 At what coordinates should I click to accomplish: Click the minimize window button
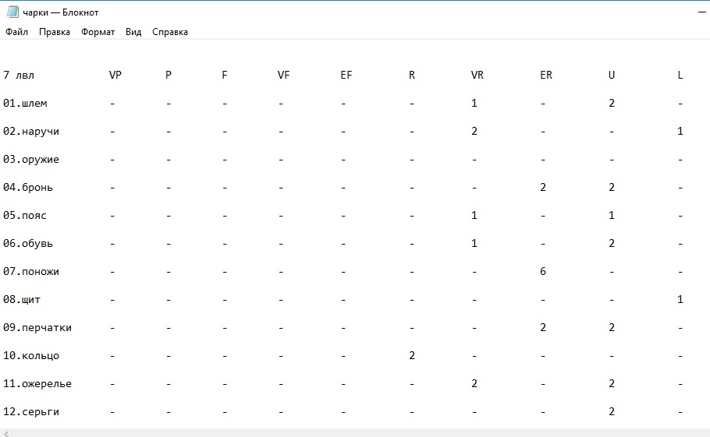click(701, 12)
